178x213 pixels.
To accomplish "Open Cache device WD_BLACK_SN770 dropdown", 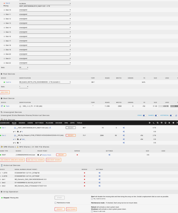I will (45, 82).
